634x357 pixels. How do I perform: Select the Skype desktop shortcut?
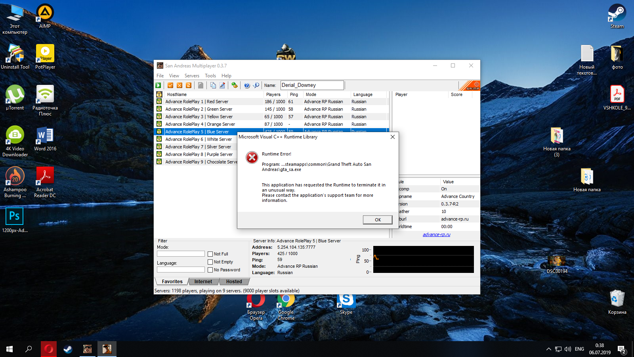(346, 304)
